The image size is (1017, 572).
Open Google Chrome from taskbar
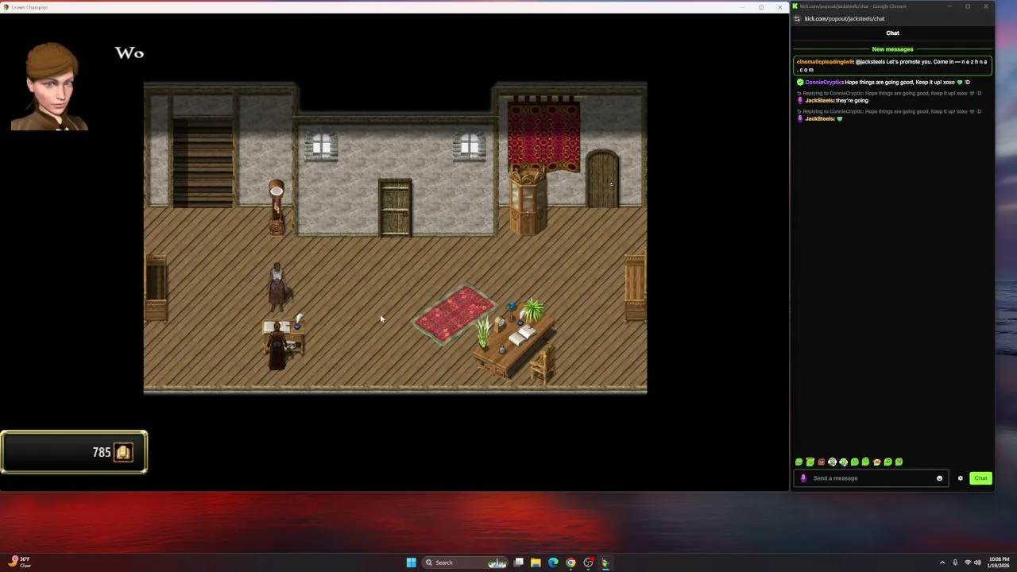(x=570, y=562)
